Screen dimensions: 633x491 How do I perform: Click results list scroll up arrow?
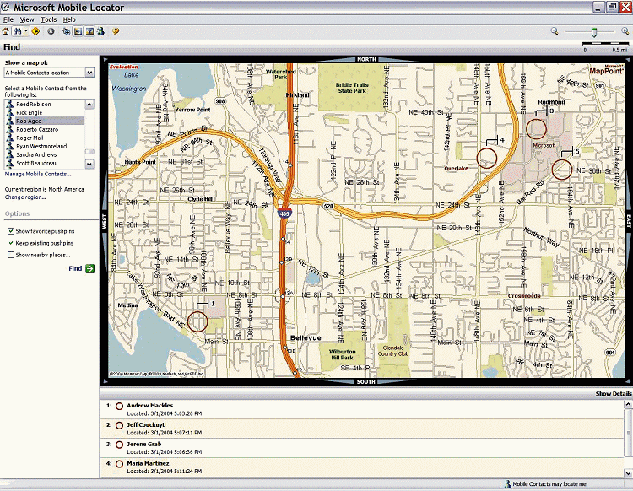click(x=628, y=404)
